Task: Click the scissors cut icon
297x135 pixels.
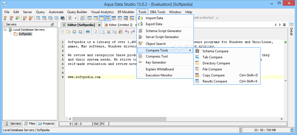Action: (x=108, y=32)
